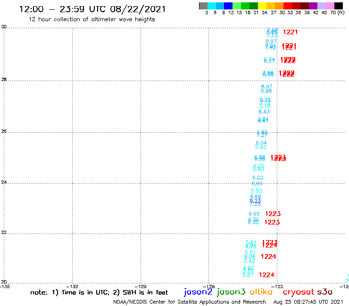The image size is (349, 306).
Task: Click the '70 (ft)' color scale label
Action: (337, 13)
